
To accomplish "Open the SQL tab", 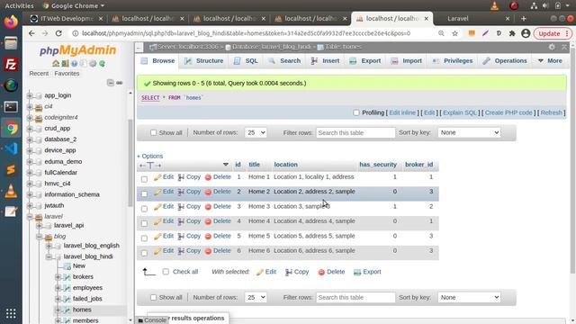I will (246, 61).
